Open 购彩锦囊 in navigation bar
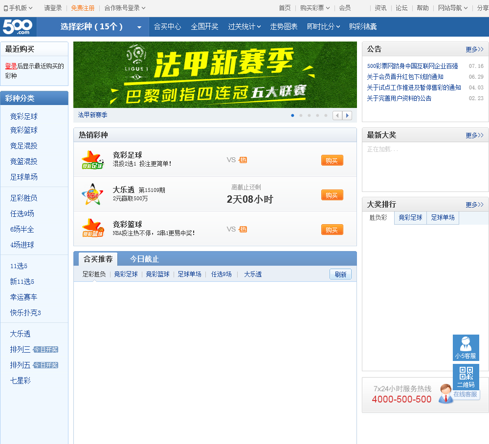489x444 pixels. [363, 27]
